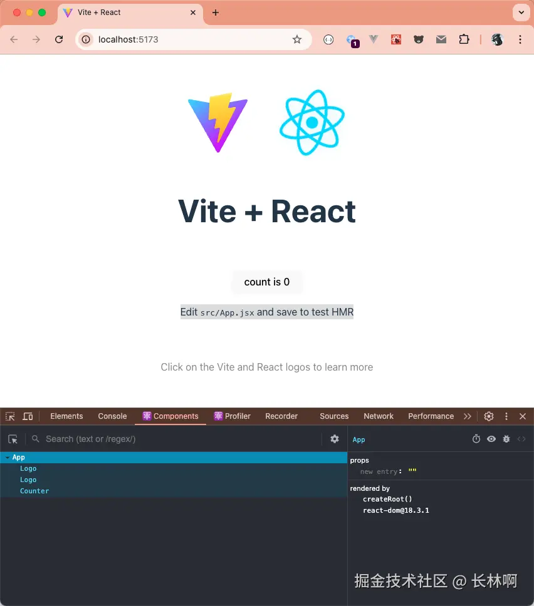Viewport: 534px width, 606px height.
Task: Select the Components tab
Action: pos(170,416)
